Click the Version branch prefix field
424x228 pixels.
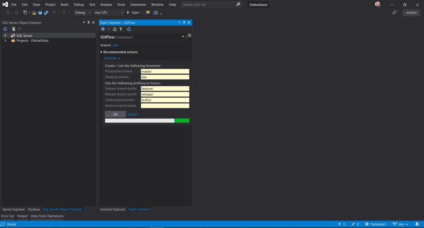(x=165, y=106)
